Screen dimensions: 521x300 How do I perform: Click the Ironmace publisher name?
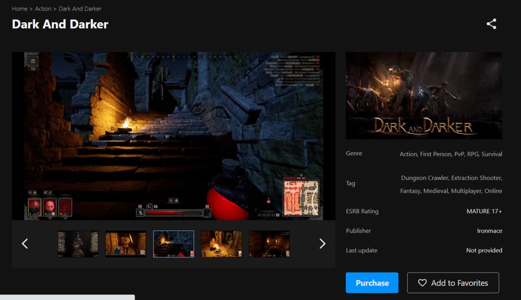tap(490, 231)
